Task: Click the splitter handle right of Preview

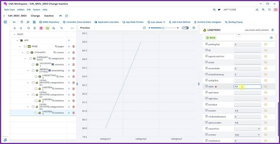Action: (199, 84)
